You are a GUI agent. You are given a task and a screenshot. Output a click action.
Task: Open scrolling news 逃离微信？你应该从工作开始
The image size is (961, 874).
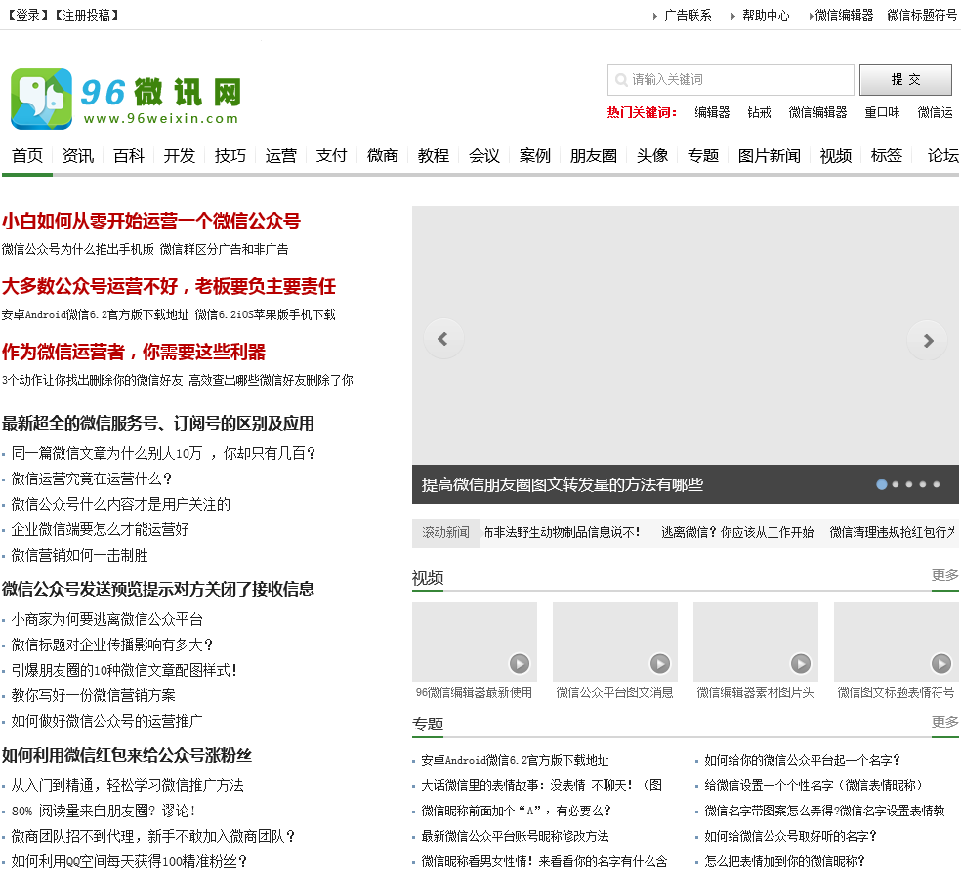tap(737, 532)
